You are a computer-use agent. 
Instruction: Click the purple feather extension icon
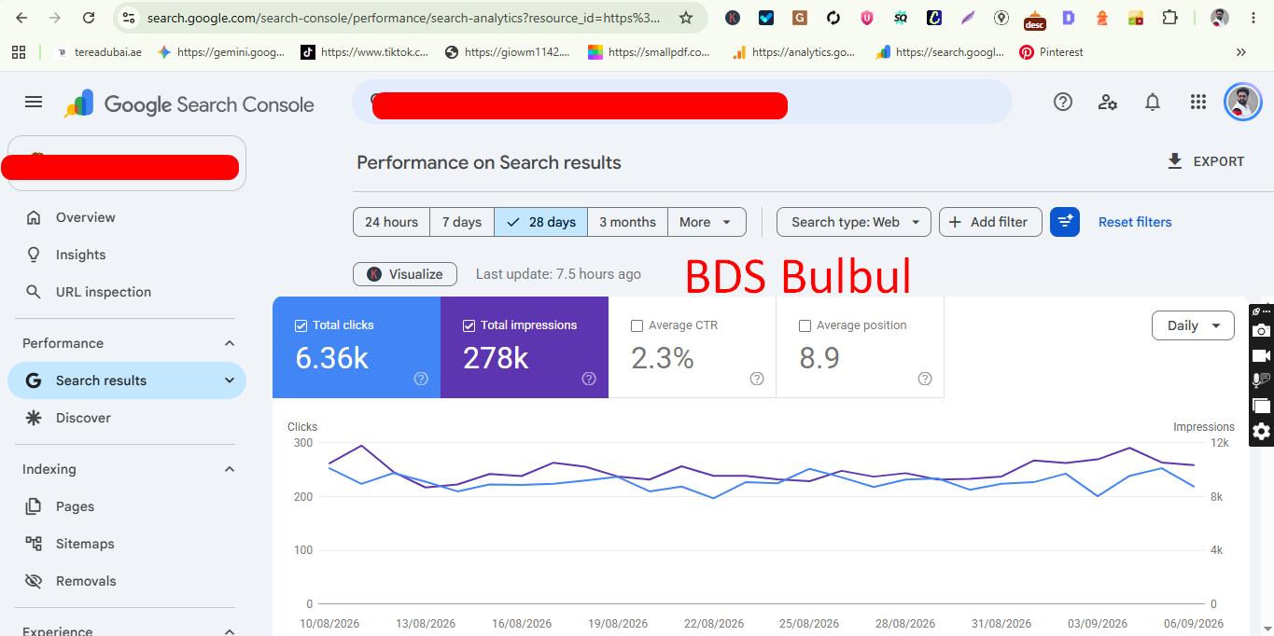tap(968, 18)
